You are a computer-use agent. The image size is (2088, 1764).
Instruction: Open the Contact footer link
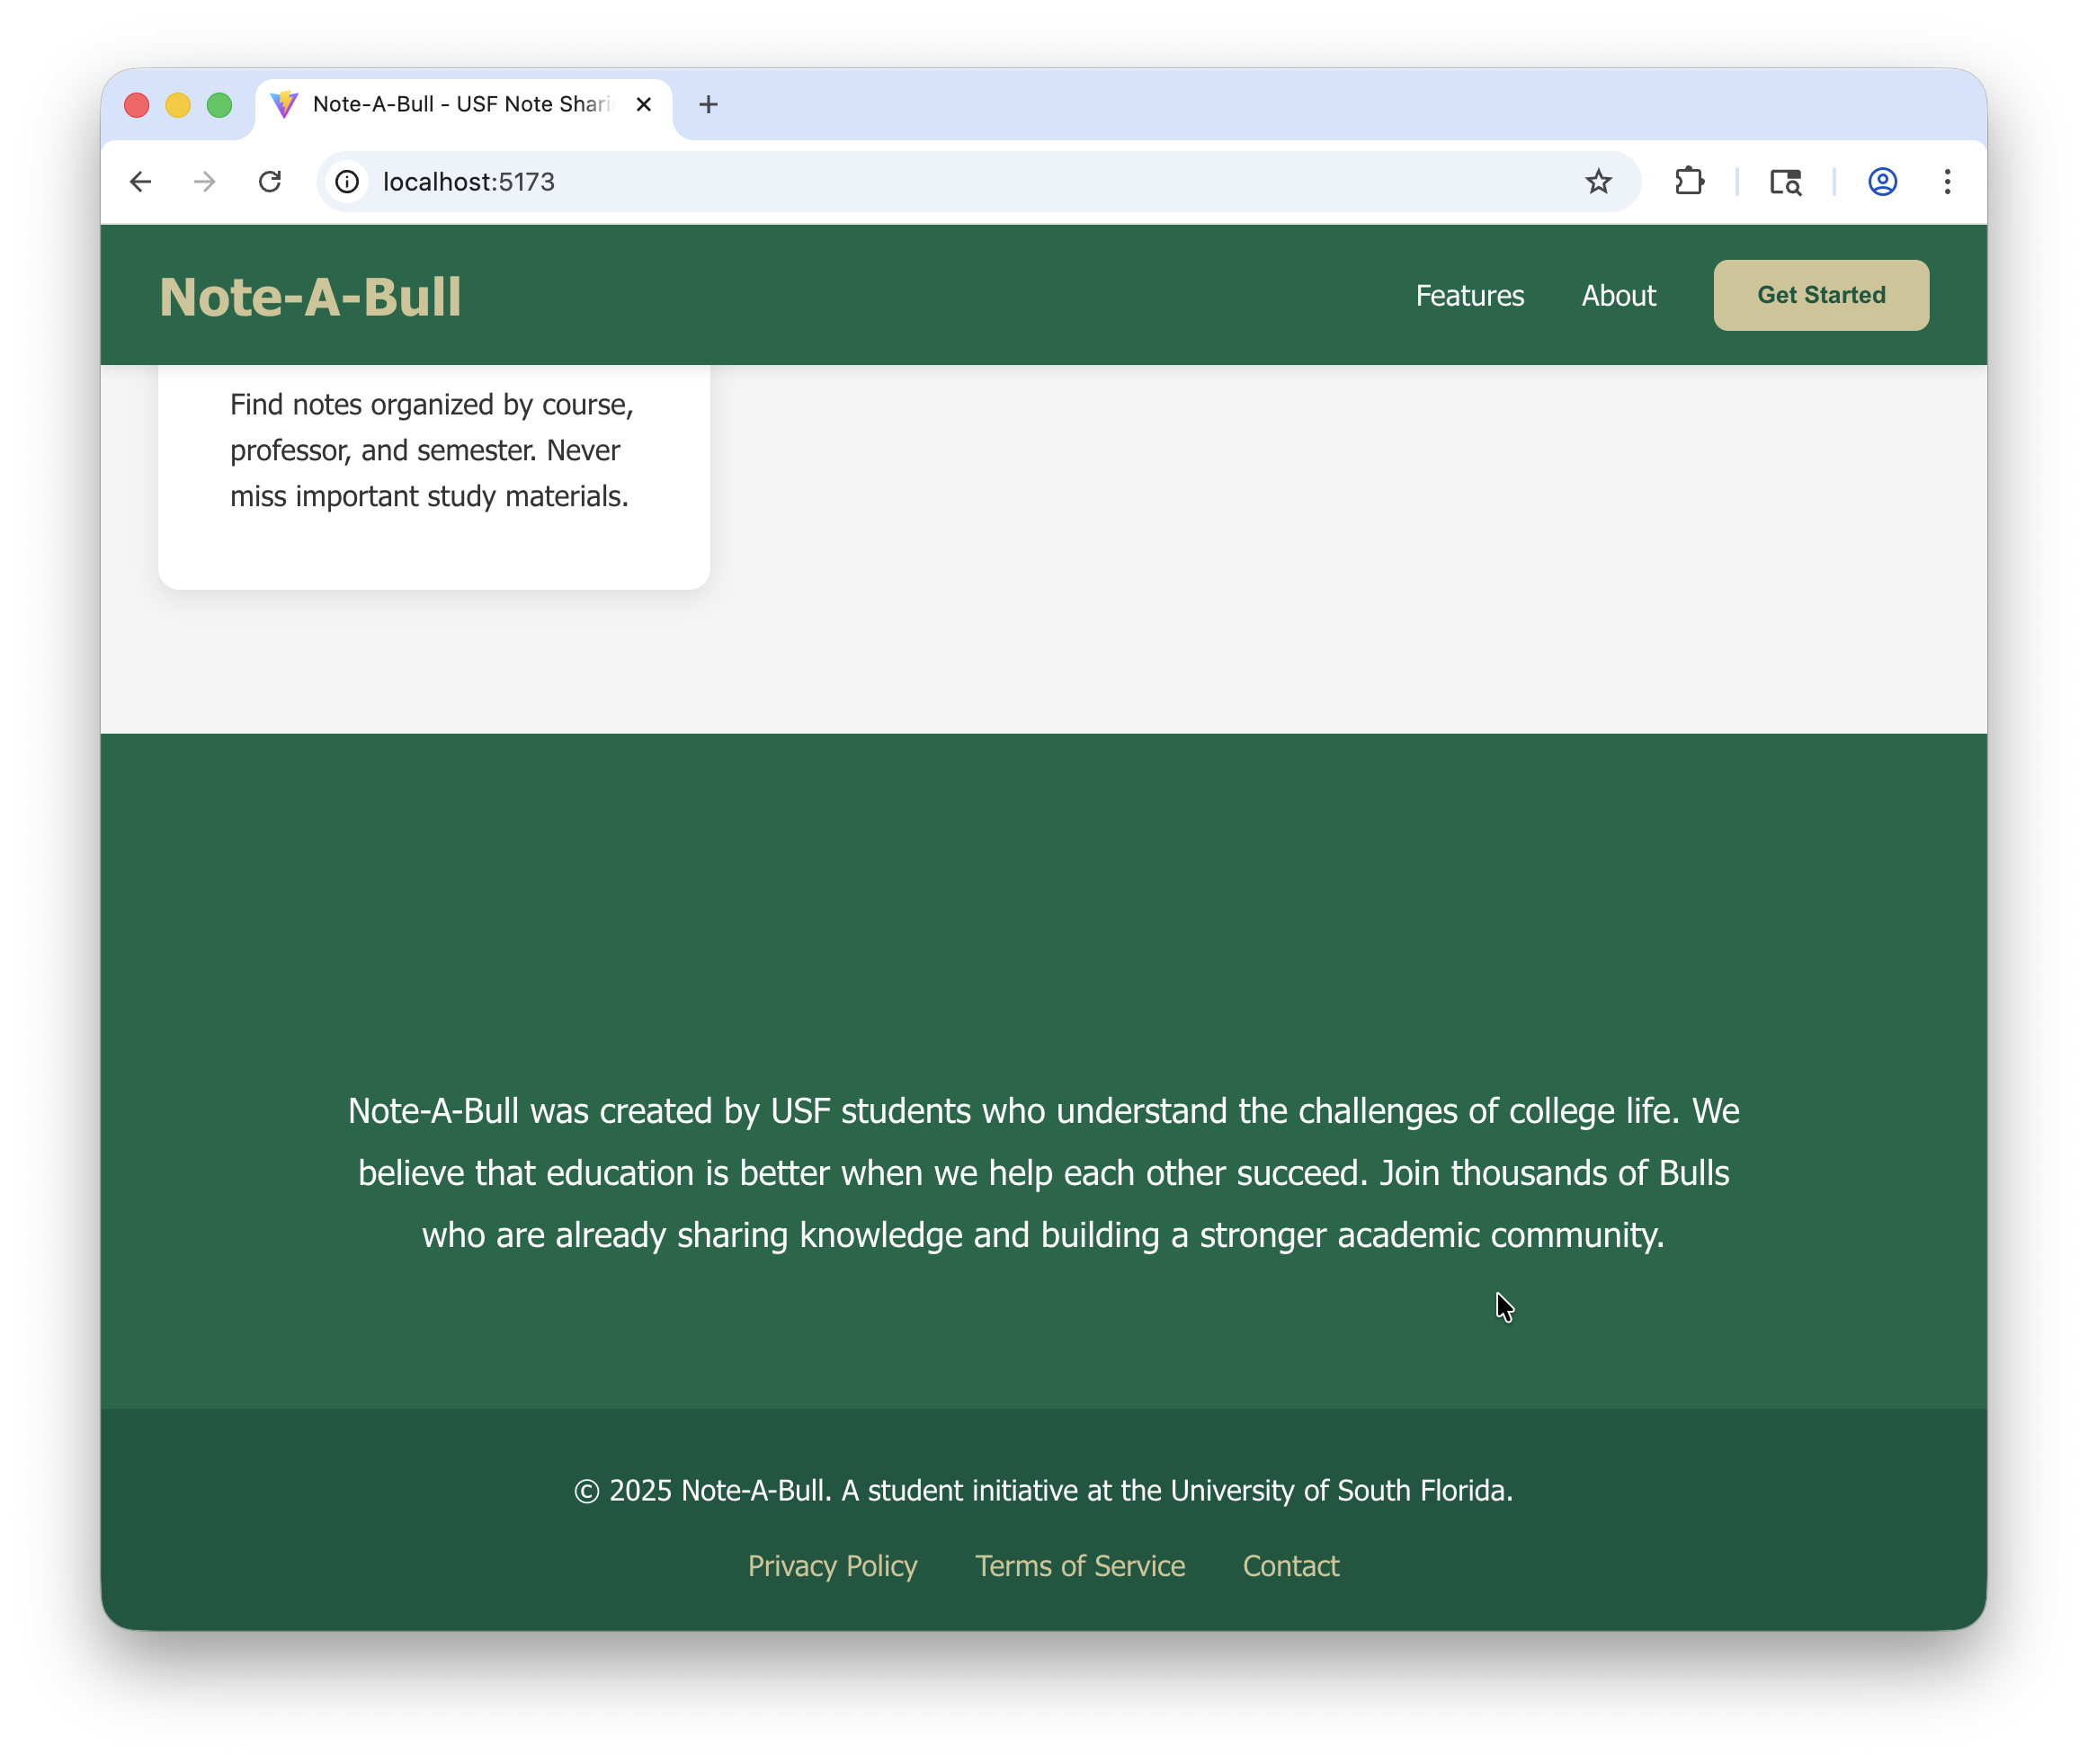pyautogui.click(x=1290, y=1566)
